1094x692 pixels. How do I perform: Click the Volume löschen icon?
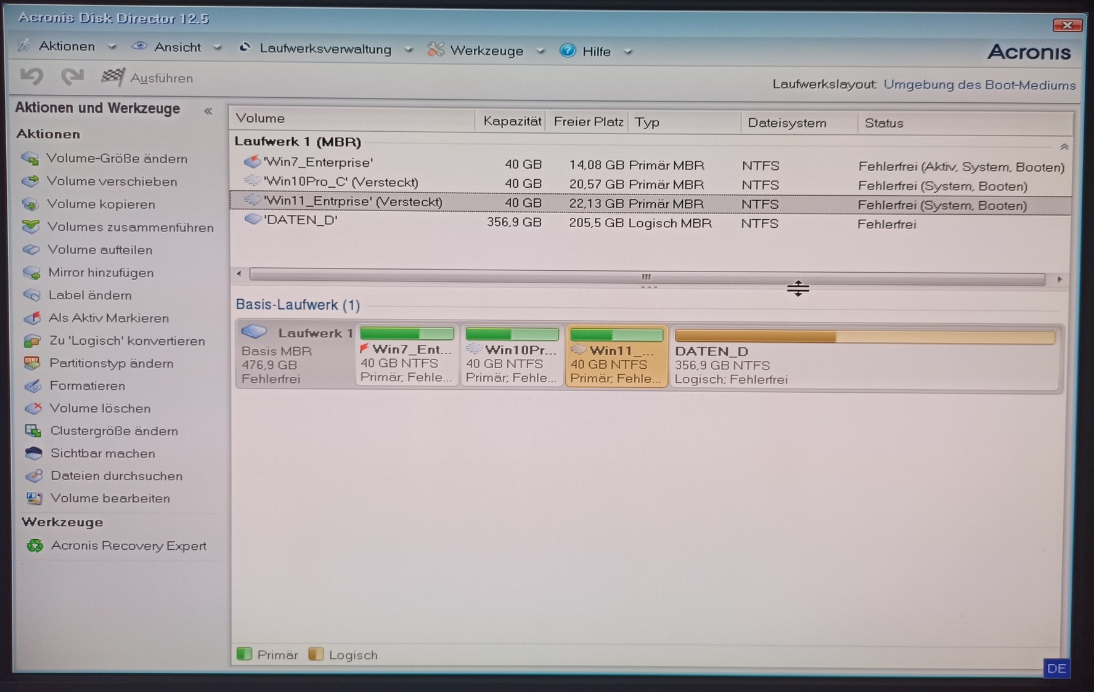point(33,408)
